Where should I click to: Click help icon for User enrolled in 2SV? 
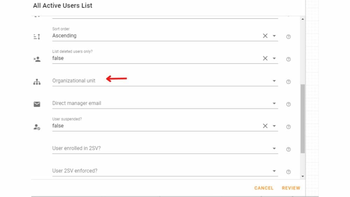[x=288, y=149]
